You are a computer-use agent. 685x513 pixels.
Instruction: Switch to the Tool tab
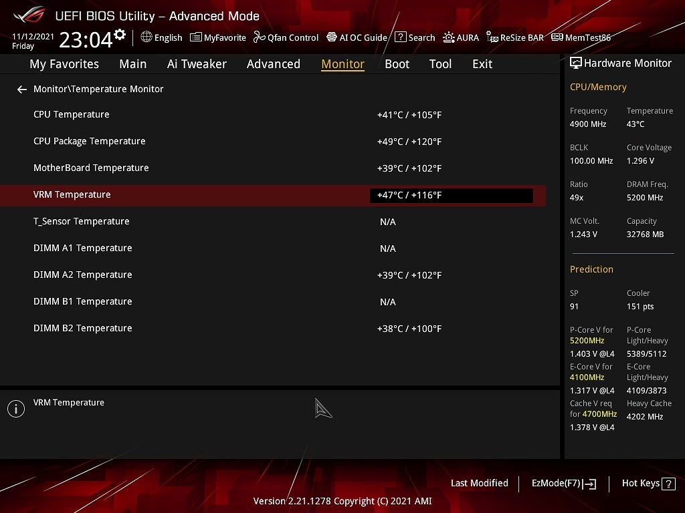pyautogui.click(x=440, y=64)
